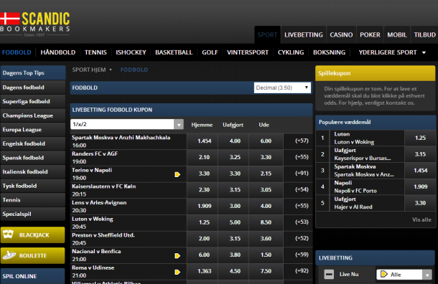Click Sport Hjem breadcrumb link
This screenshot has height=284, width=438.
(89, 70)
